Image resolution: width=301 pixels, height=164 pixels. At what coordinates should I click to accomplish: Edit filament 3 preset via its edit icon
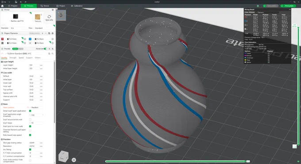pyautogui.click(x=25, y=43)
